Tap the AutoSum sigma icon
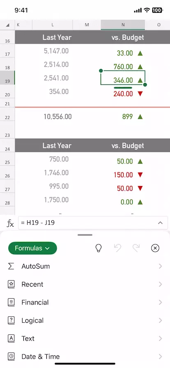This screenshot has width=170, height=368. pyautogui.click(x=11, y=266)
